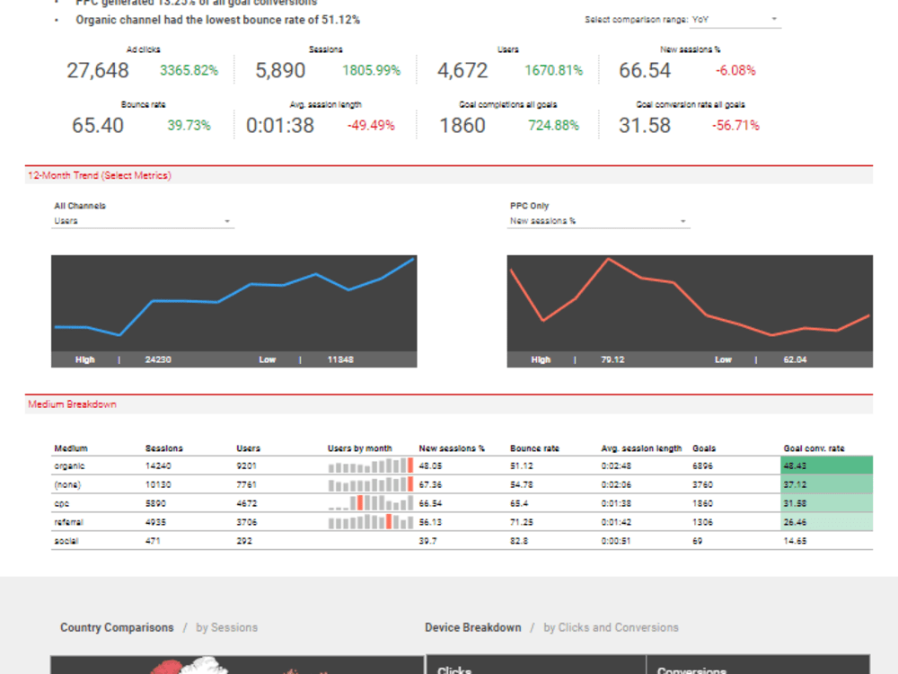This screenshot has width=898, height=674.
Task: Click the Goal completions scorecard showing 1860
Action: (x=463, y=125)
